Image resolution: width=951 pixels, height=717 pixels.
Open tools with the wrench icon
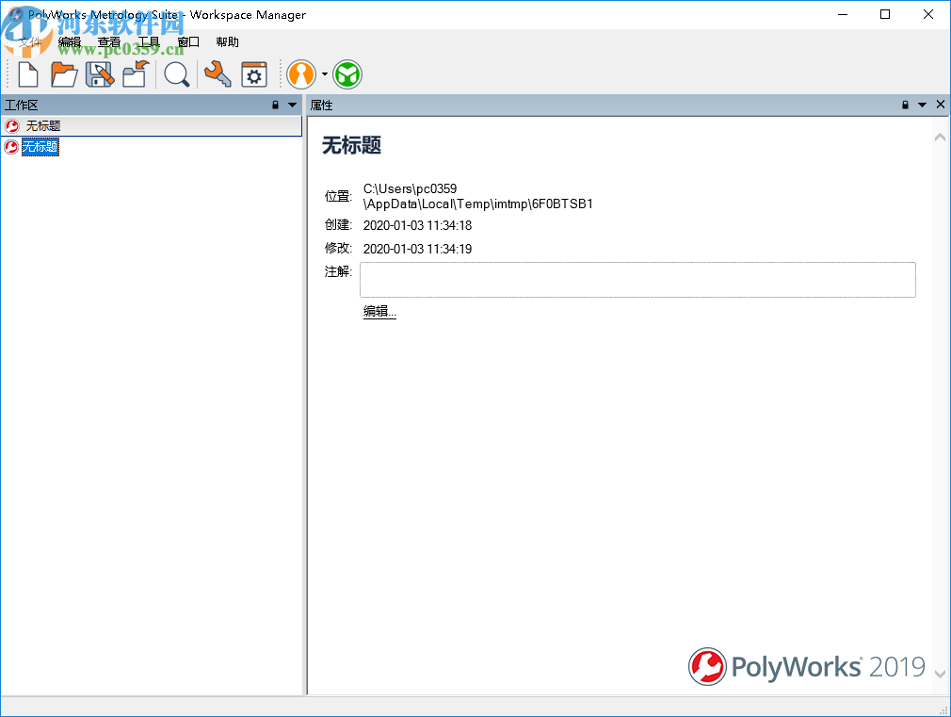(x=217, y=74)
